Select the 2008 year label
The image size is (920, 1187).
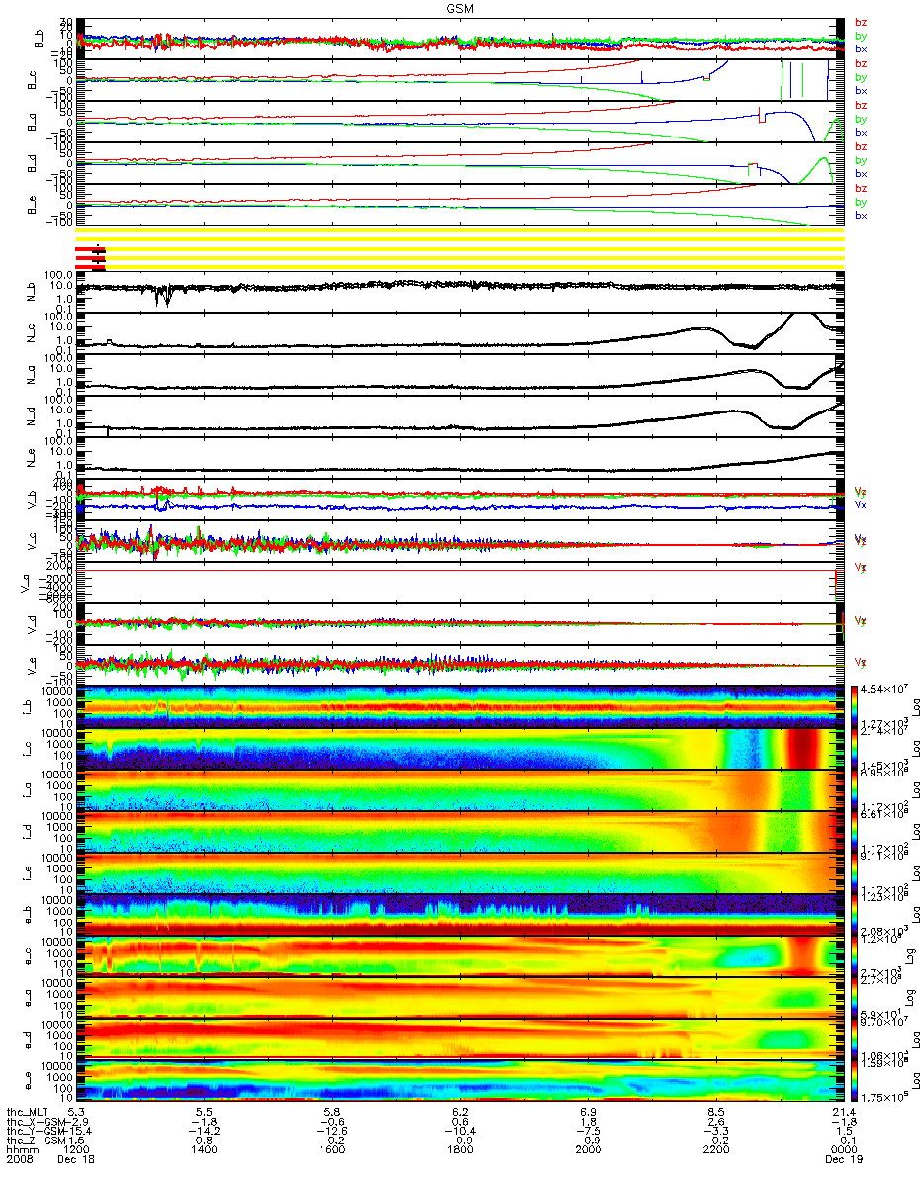coord(20,1161)
